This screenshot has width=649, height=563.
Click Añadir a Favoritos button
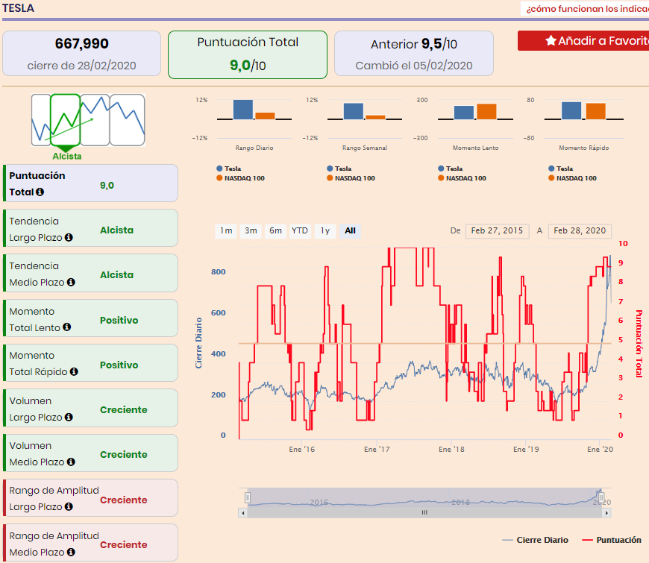point(583,40)
